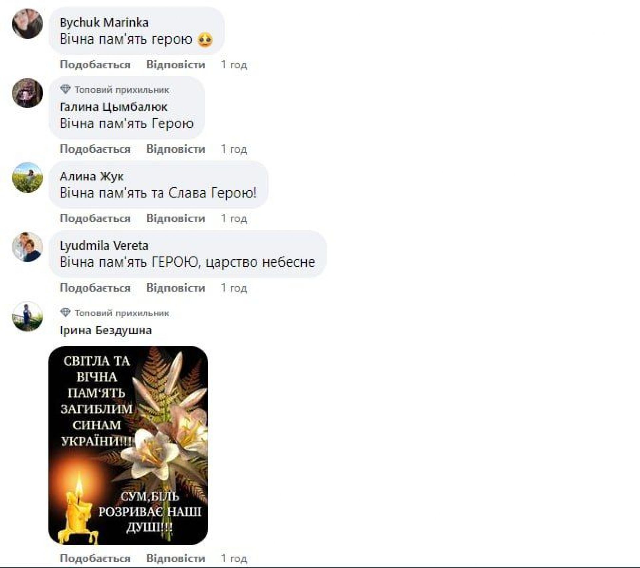Image resolution: width=640 pixels, height=568 pixels.
Task: Click timestamp of Алина Жук's comment
Action: [x=234, y=219]
